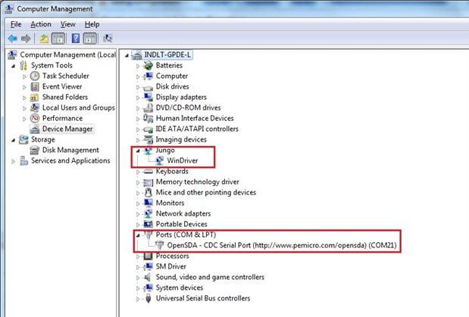Click the Back arrow toolbar icon
469x317 pixels.
coord(13,39)
